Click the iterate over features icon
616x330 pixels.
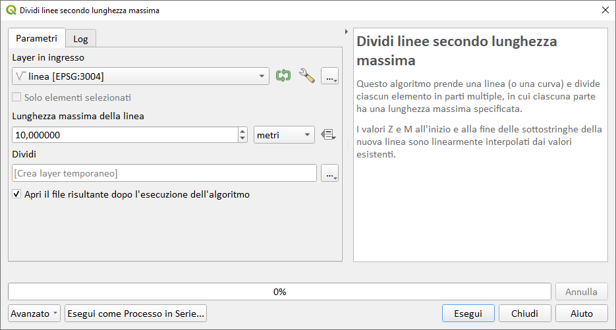283,76
